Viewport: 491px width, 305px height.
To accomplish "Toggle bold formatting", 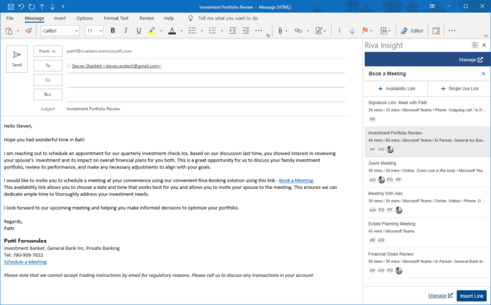I will (113, 30).
